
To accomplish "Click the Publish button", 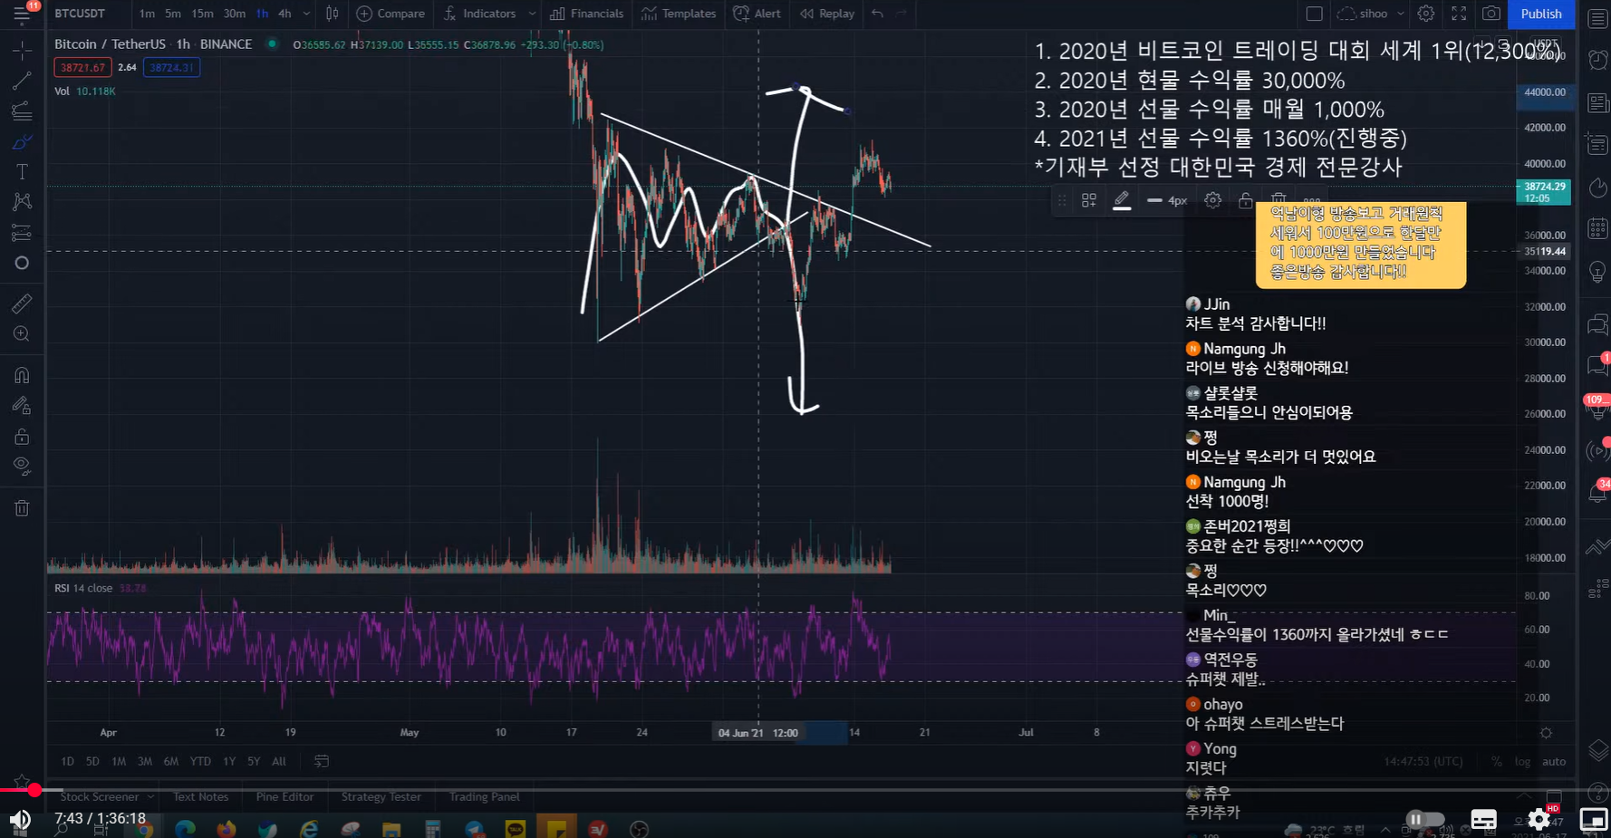I will coord(1541,14).
